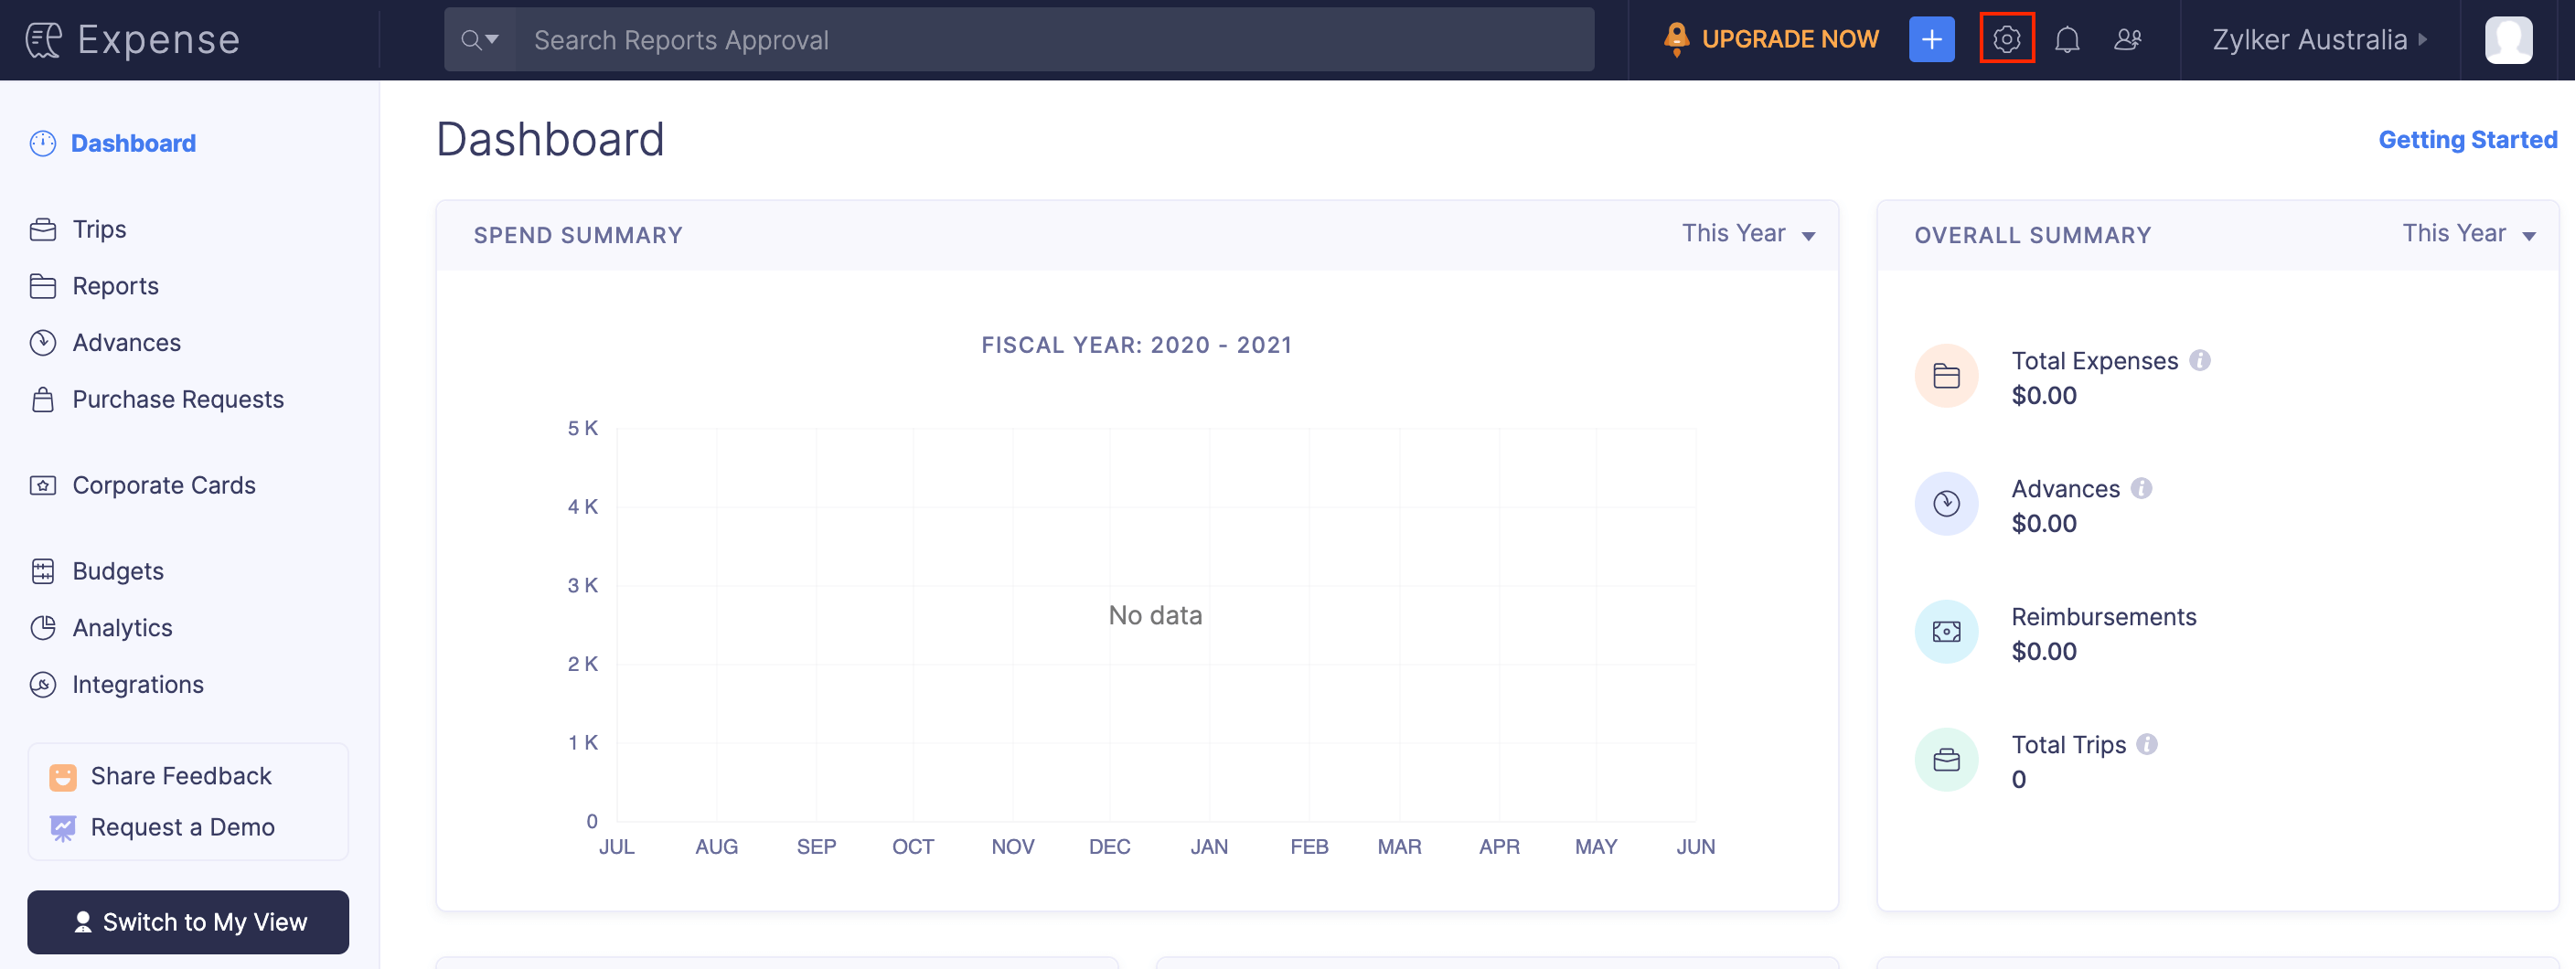Viewport: 2575px width, 969px height.
Task: Open the Analytics pie chart icon
Action: click(43, 627)
